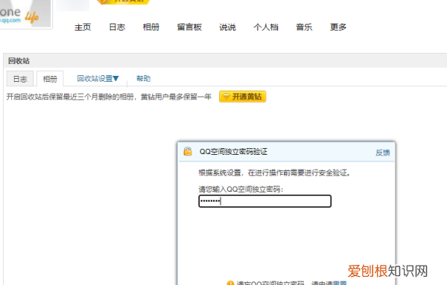Switch to the 日志 recycle bin tab
This screenshot has width=447, height=285.
pos(20,79)
